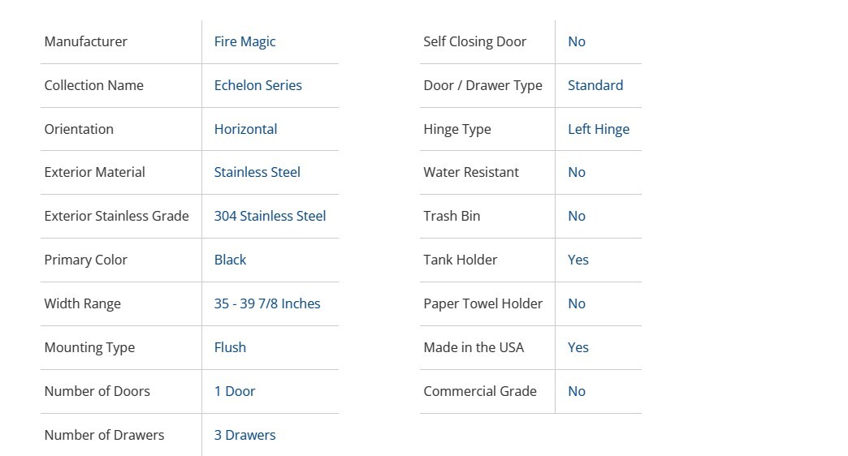848x456 pixels.
Task: Click the No value beside Self Closing Door
Action: (577, 41)
